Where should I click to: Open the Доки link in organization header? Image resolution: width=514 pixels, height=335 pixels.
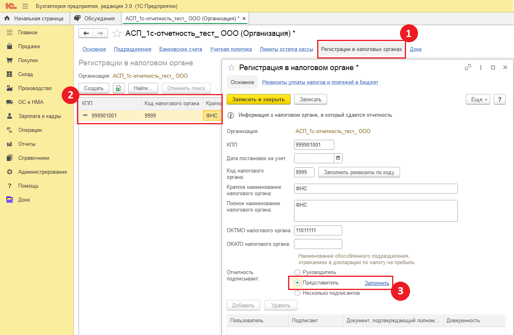[x=416, y=49]
